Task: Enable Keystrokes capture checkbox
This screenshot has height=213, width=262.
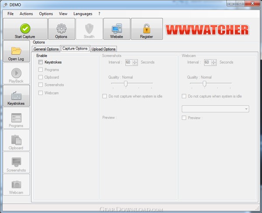Action: coord(41,62)
